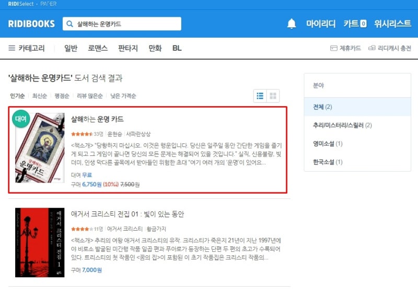
Task: Open 리디캐시 충전 link text
Action: [x=394, y=48]
